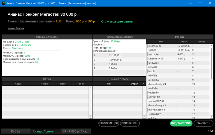This screenshot has width=215, height=135.
Task: Select player alex92kis
Action: 178,63
